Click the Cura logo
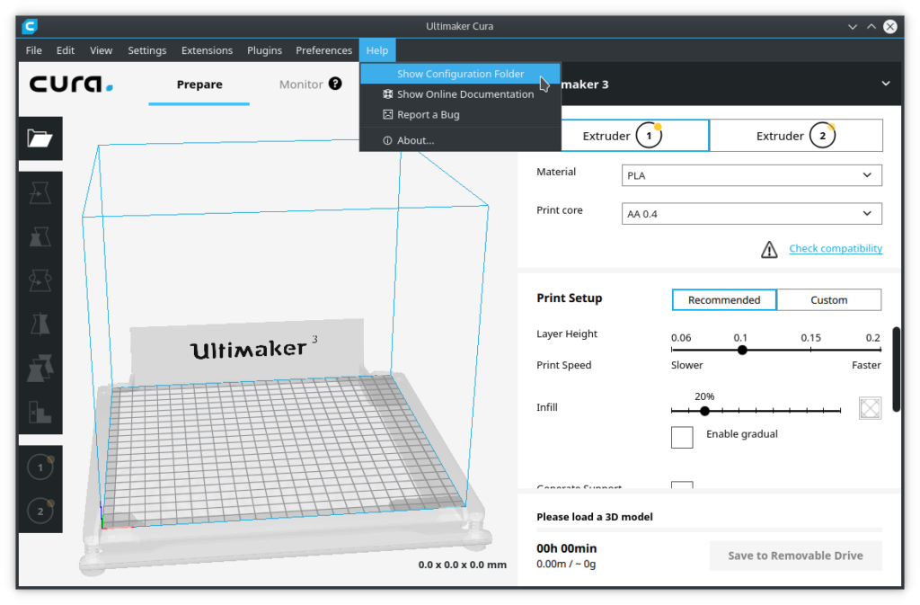The width and height of the screenshot is (920, 605). (71, 84)
